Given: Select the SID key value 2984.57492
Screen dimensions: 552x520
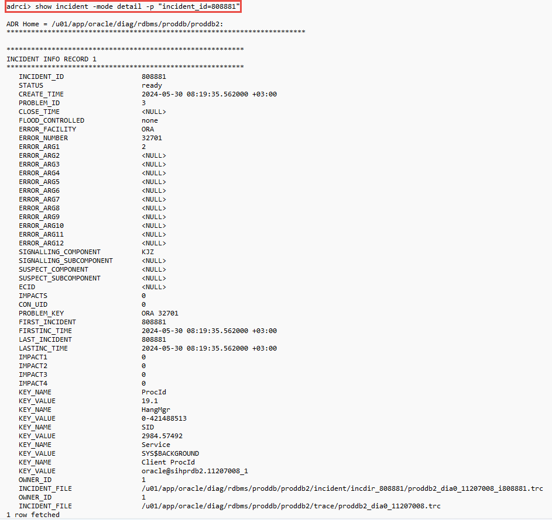Looking at the screenshot, I should click(x=162, y=436).
